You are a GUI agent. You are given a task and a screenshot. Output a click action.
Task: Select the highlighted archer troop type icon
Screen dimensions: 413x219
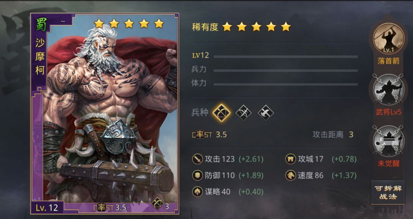click(221, 113)
